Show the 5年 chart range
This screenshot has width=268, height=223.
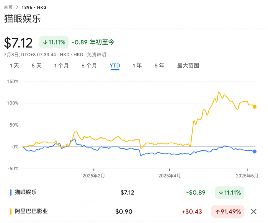coord(159,66)
